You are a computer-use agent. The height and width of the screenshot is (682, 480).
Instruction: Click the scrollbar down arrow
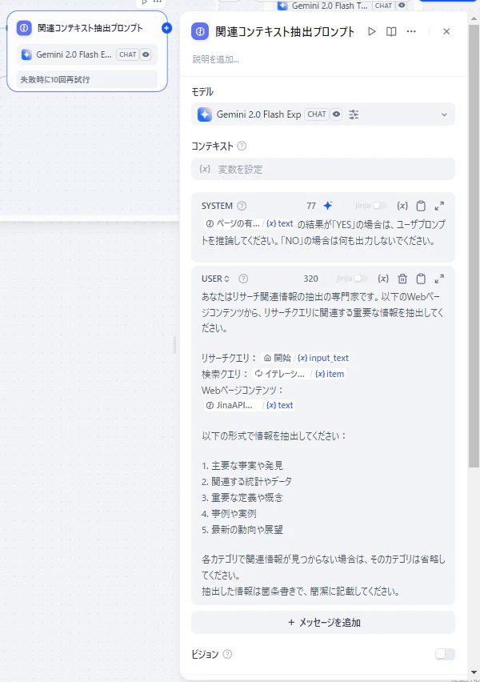coord(474,672)
